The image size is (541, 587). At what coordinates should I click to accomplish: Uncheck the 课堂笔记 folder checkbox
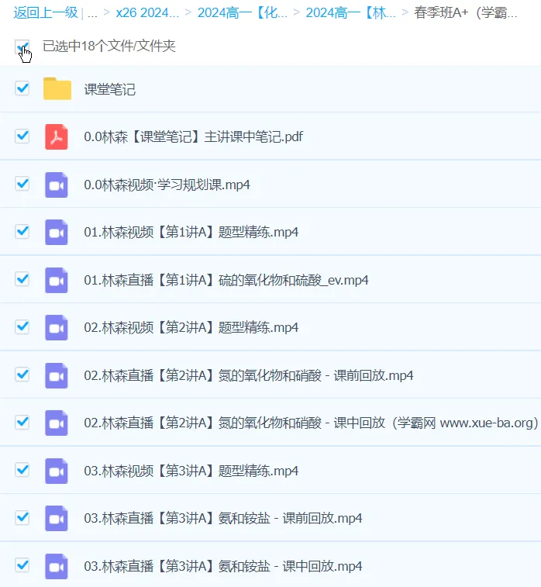coord(22,88)
